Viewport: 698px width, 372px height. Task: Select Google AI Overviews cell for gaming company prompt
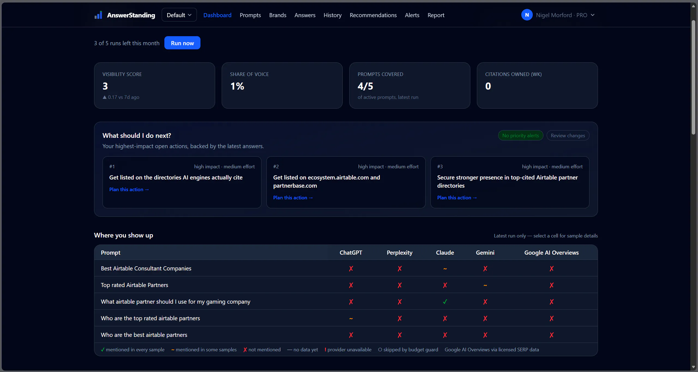pos(551,302)
